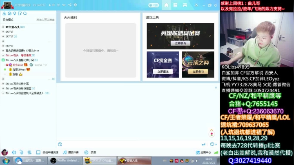Screen dimensions: 294x165
Task: Click 录音 record button
Action: tap(90, 152)
